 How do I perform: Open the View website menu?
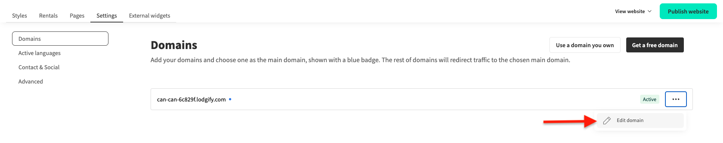click(x=633, y=12)
